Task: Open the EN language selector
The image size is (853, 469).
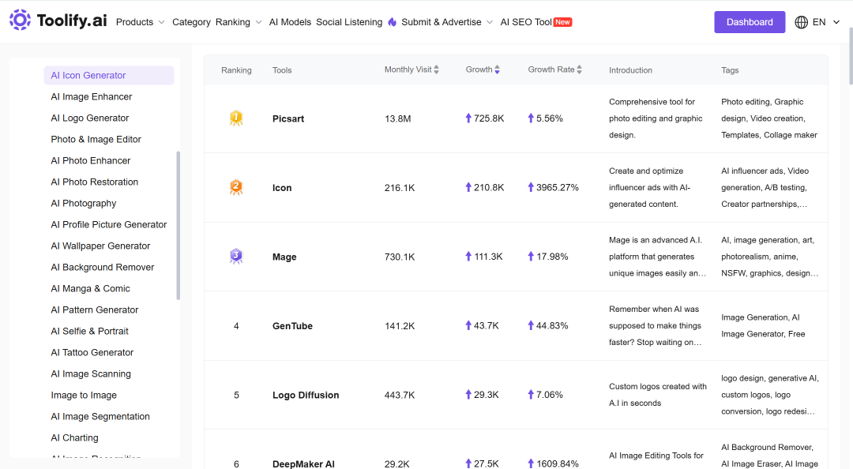Action: coord(825,22)
